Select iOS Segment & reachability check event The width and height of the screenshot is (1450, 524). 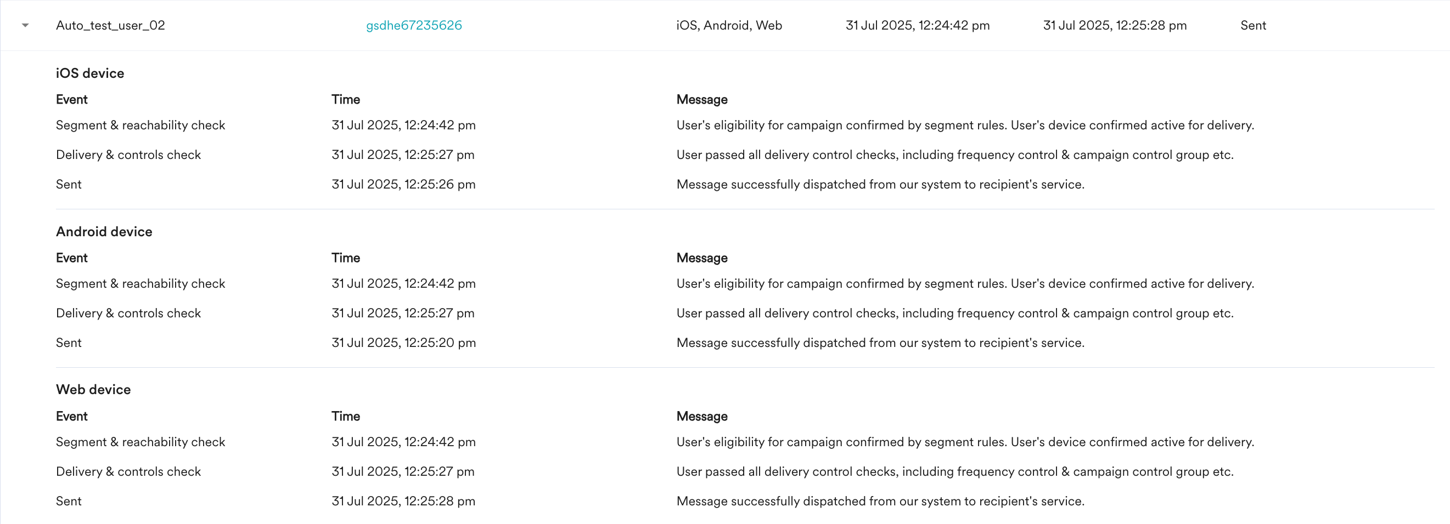click(140, 126)
